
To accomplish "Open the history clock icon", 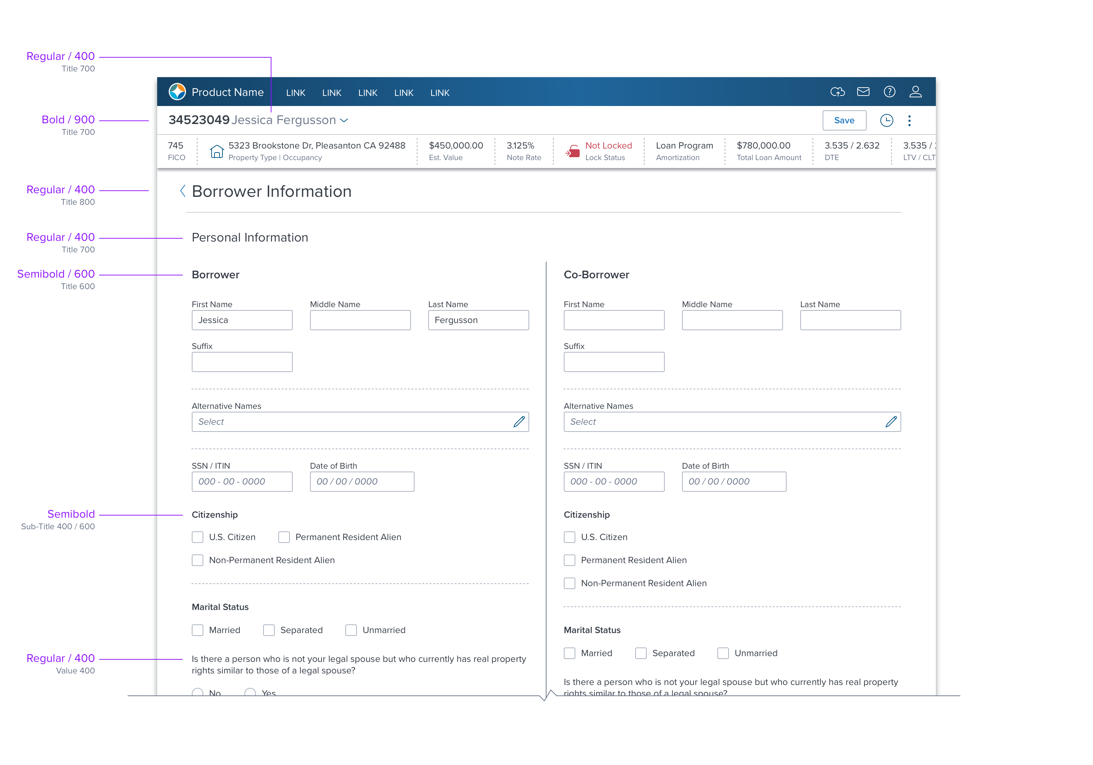I will pyautogui.click(x=886, y=120).
